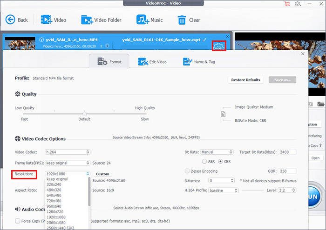
Task: Click the RUN button
Action: tap(313, 197)
